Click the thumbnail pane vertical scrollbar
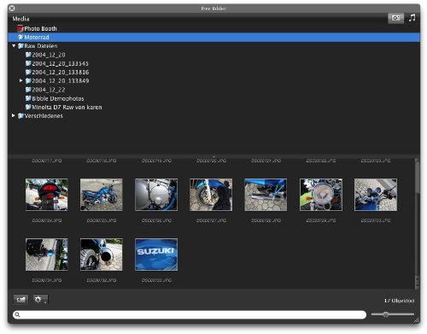The height and width of the screenshot is (334, 427). click(x=417, y=223)
